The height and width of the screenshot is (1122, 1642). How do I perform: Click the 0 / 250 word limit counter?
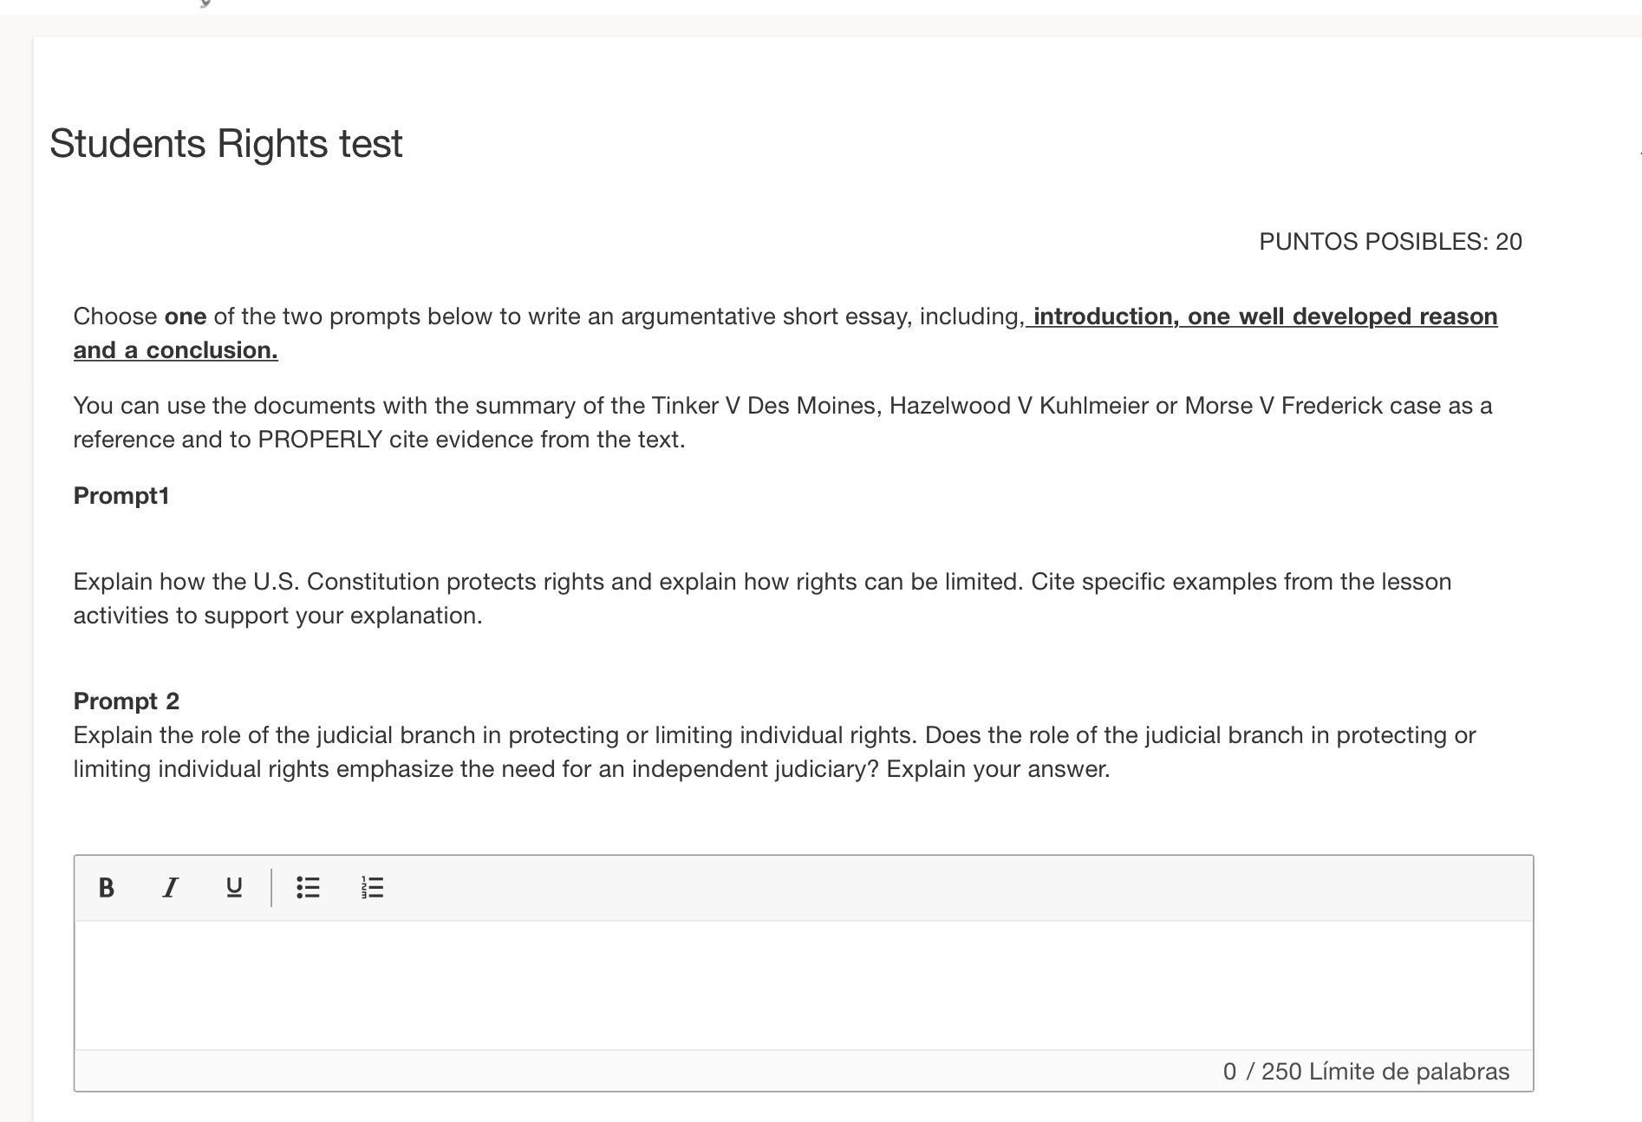[x=1365, y=1072]
